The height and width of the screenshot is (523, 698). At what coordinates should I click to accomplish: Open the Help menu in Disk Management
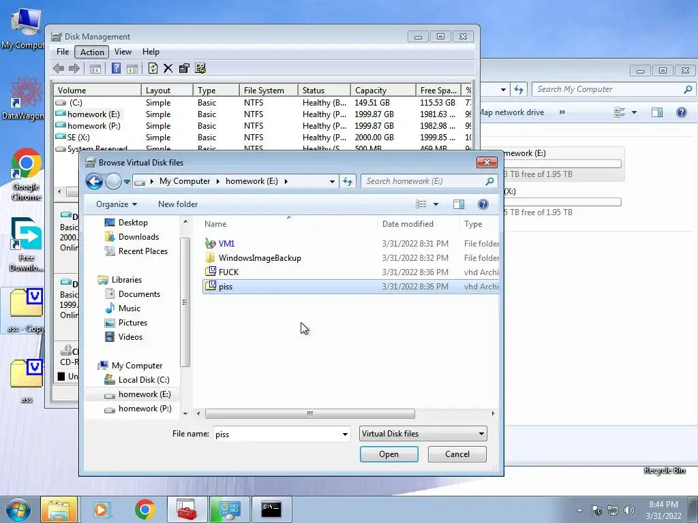point(151,52)
